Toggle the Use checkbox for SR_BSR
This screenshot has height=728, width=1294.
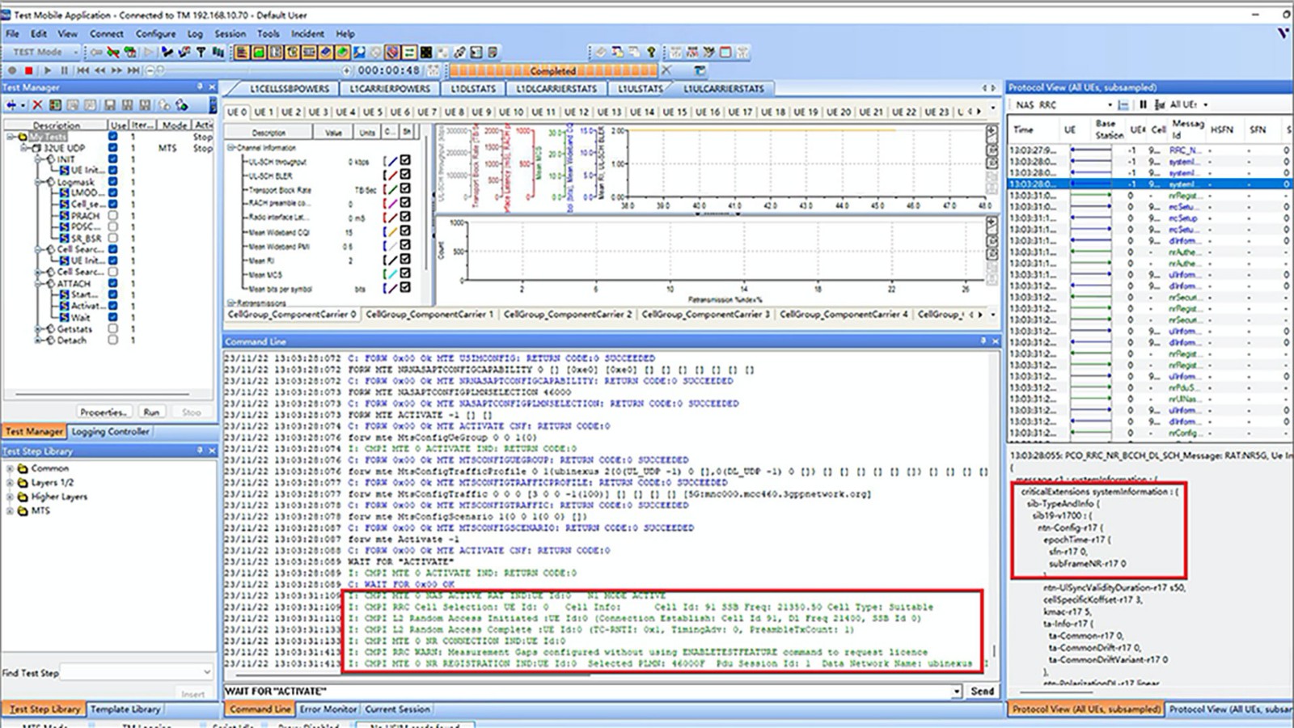click(x=113, y=238)
